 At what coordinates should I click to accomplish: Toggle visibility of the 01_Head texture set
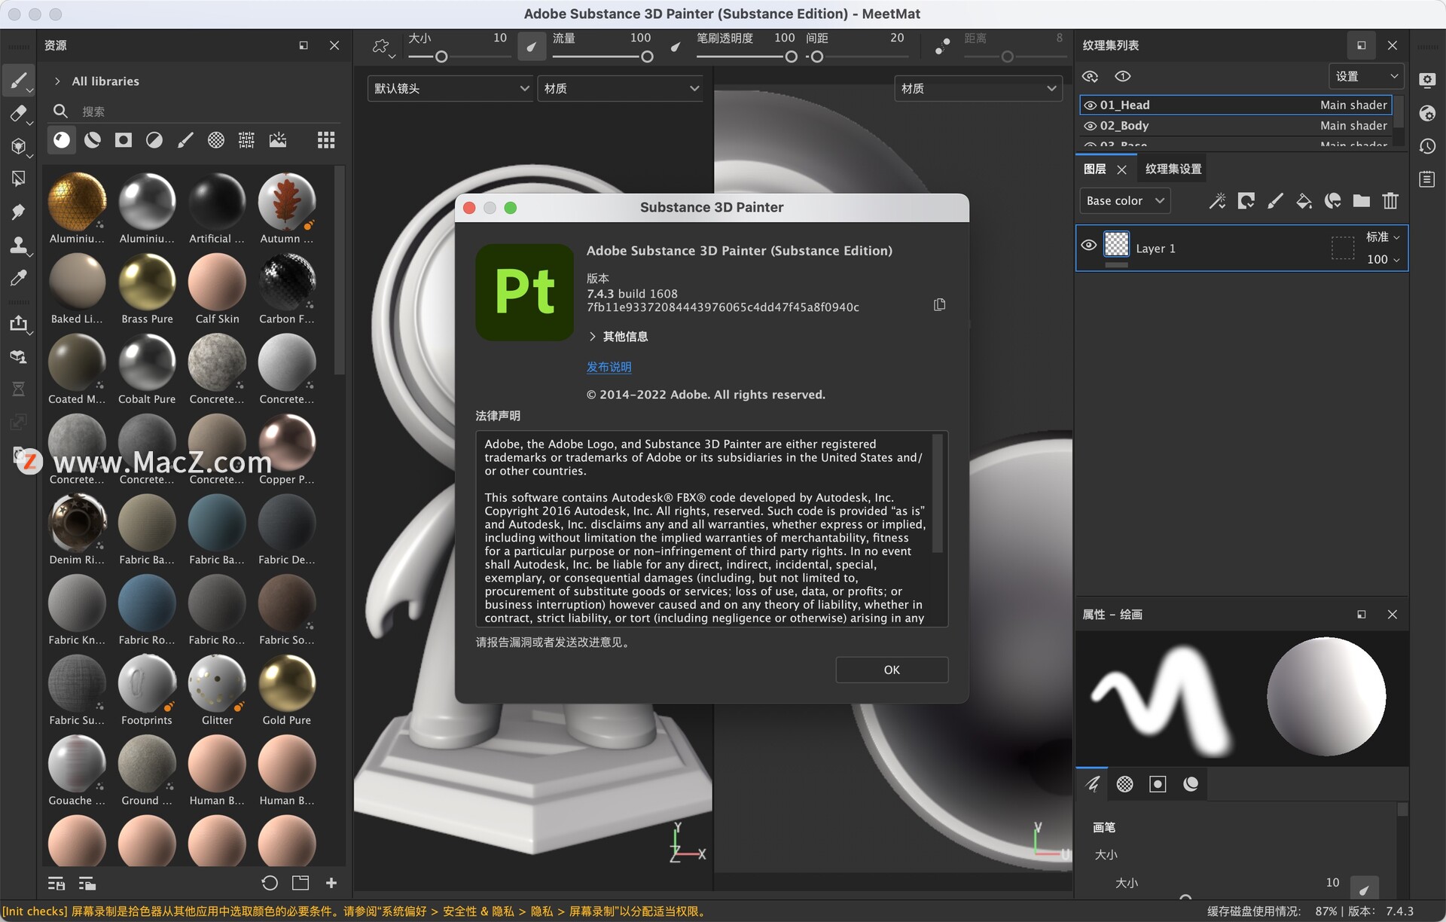click(1090, 105)
